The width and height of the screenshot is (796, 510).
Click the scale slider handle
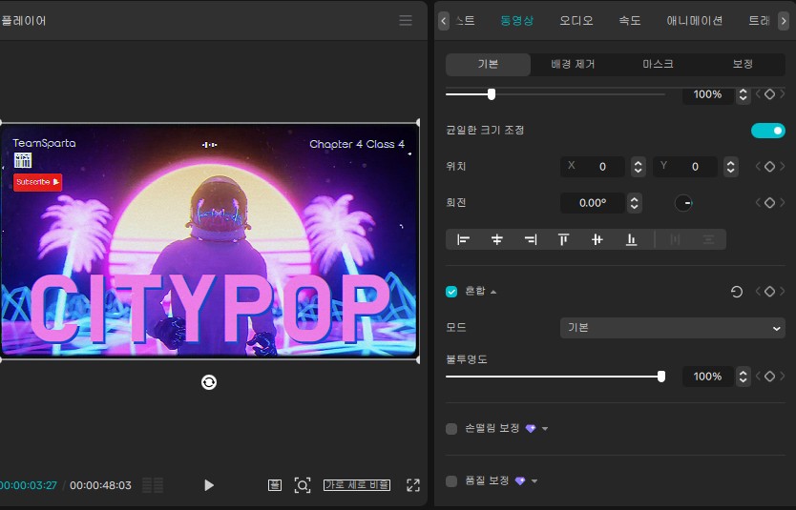(x=492, y=94)
